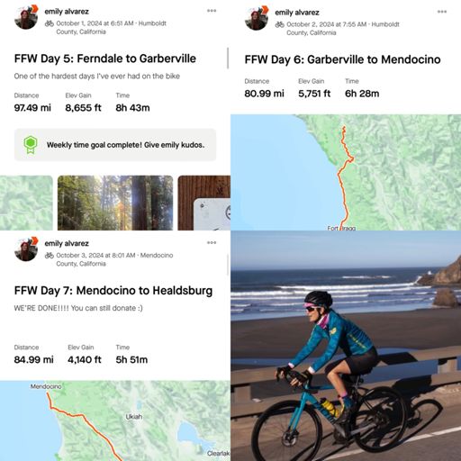The width and height of the screenshot is (461, 461).
Task: Open the cyclist by the ocean photo
Action: point(346,346)
